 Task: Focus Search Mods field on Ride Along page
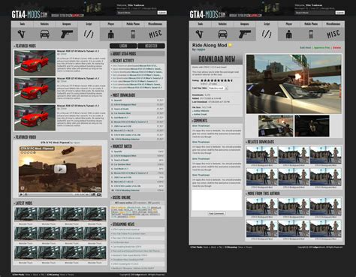pyautogui.click(x=315, y=13)
